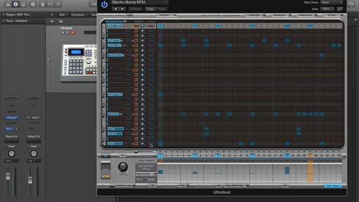Open the Functions menu in the tracks area

tap(79, 15)
